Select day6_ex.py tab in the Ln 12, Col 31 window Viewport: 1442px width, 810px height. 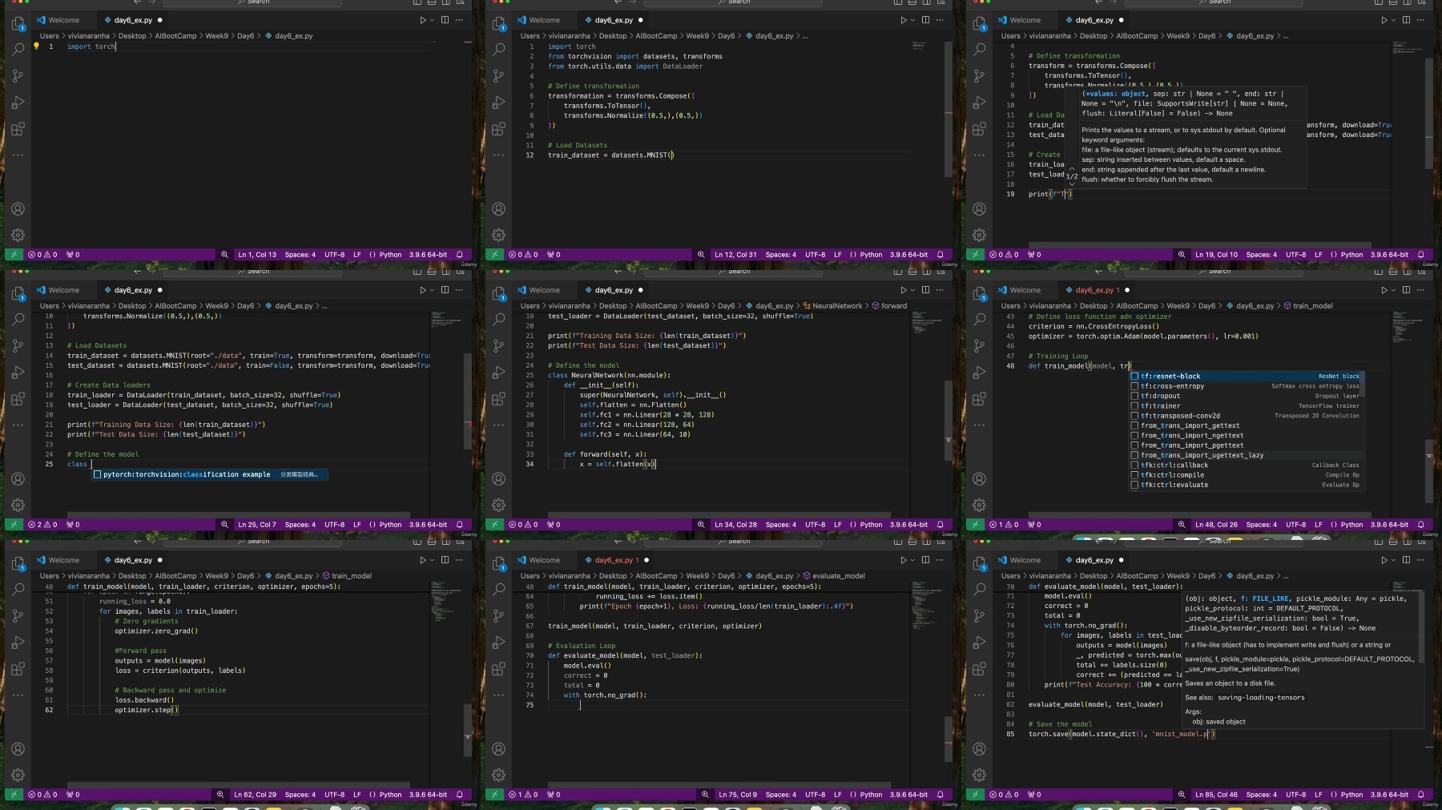coord(613,20)
